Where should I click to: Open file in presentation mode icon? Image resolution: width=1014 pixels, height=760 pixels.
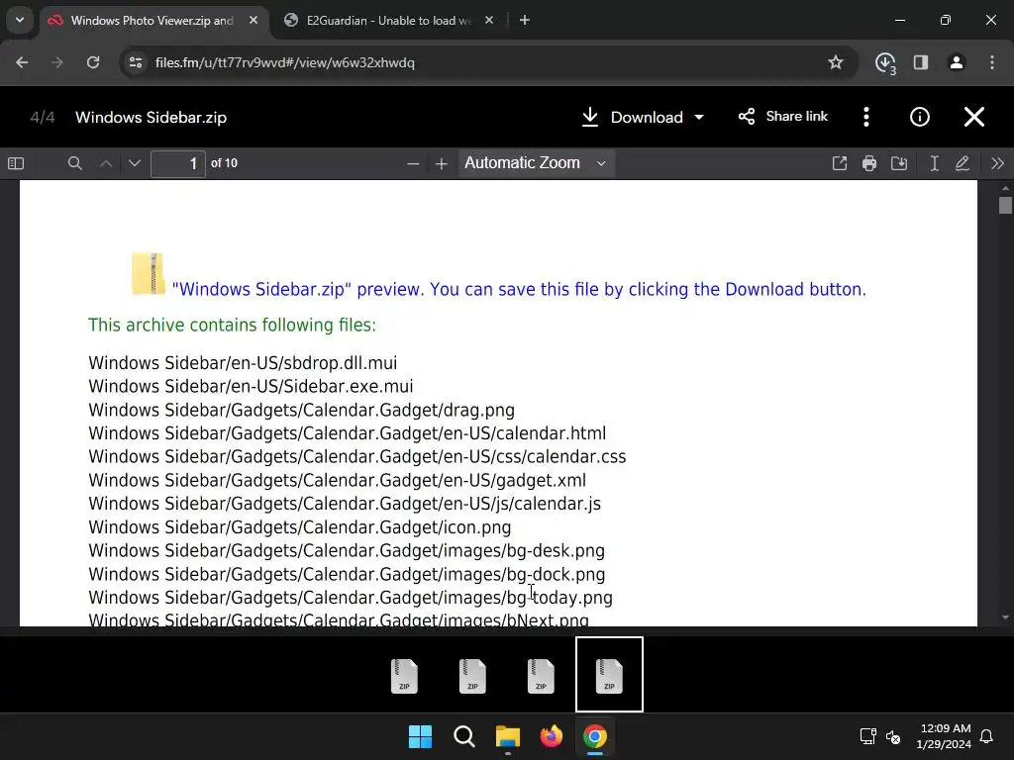(840, 163)
